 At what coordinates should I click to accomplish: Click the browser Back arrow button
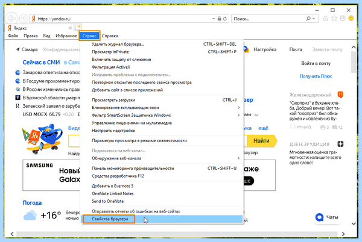click(12, 19)
